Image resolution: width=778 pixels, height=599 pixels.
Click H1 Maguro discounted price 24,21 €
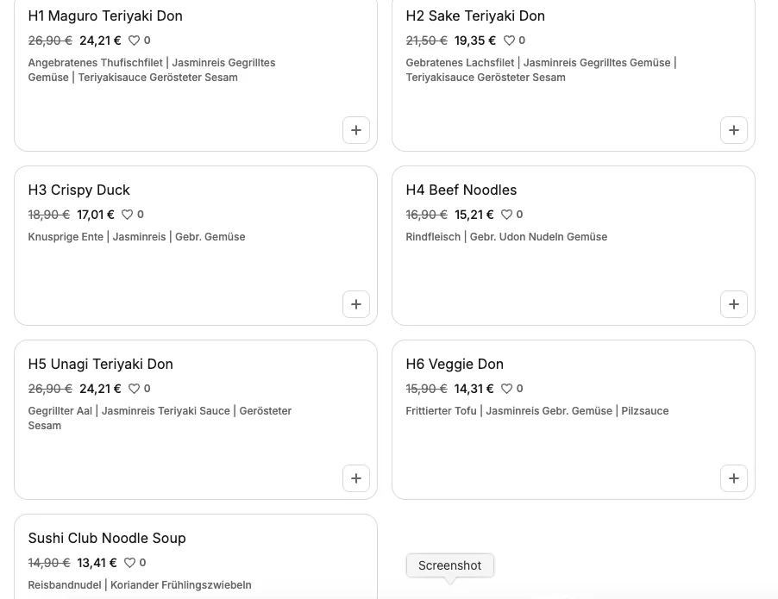[100, 41]
